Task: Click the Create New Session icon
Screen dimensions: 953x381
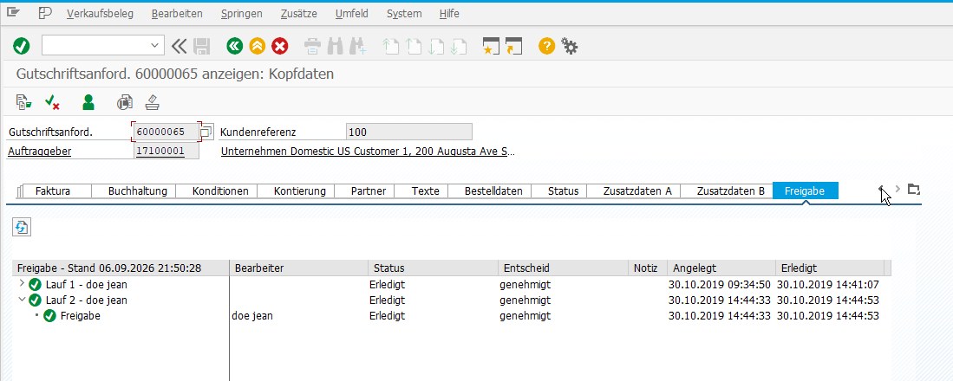Action: [491, 46]
